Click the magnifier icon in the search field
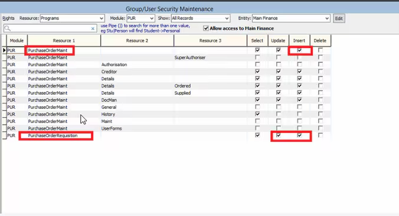 pyautogui.click(x=8, y=28)
